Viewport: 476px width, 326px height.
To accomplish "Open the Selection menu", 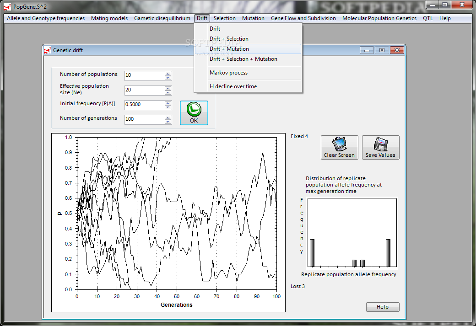I will pos(224,18).
